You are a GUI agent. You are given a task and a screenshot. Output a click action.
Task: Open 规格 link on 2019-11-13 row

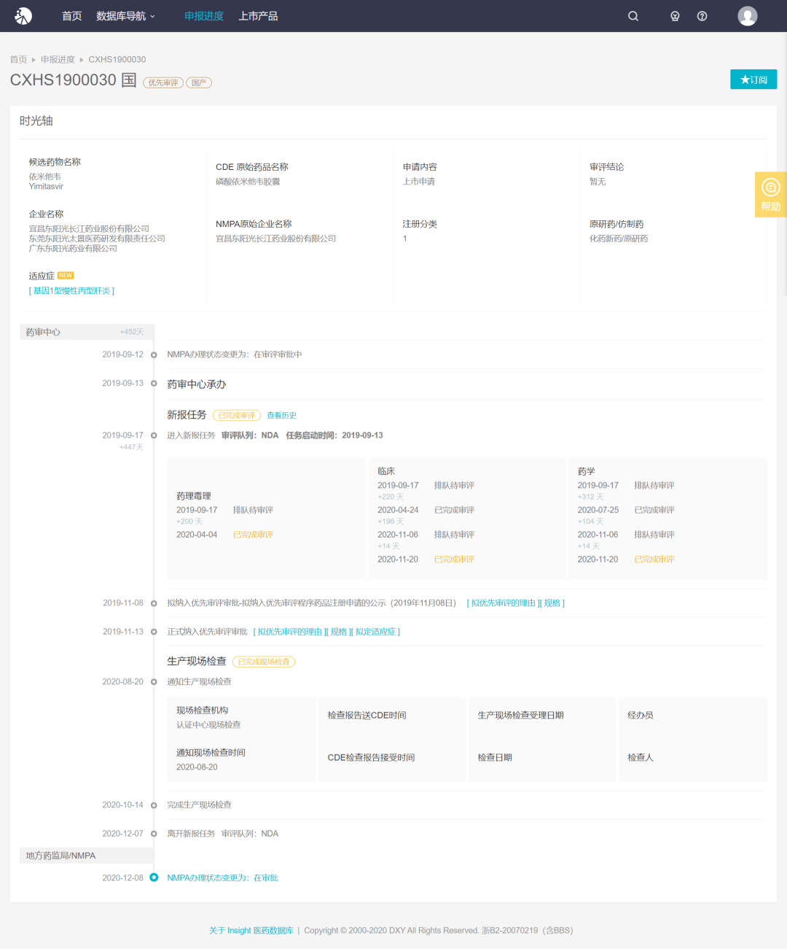click(339, 632)
